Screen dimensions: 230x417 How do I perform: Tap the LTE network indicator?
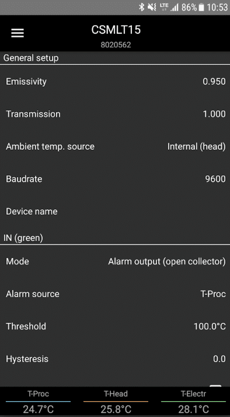[x=164, y=7]
